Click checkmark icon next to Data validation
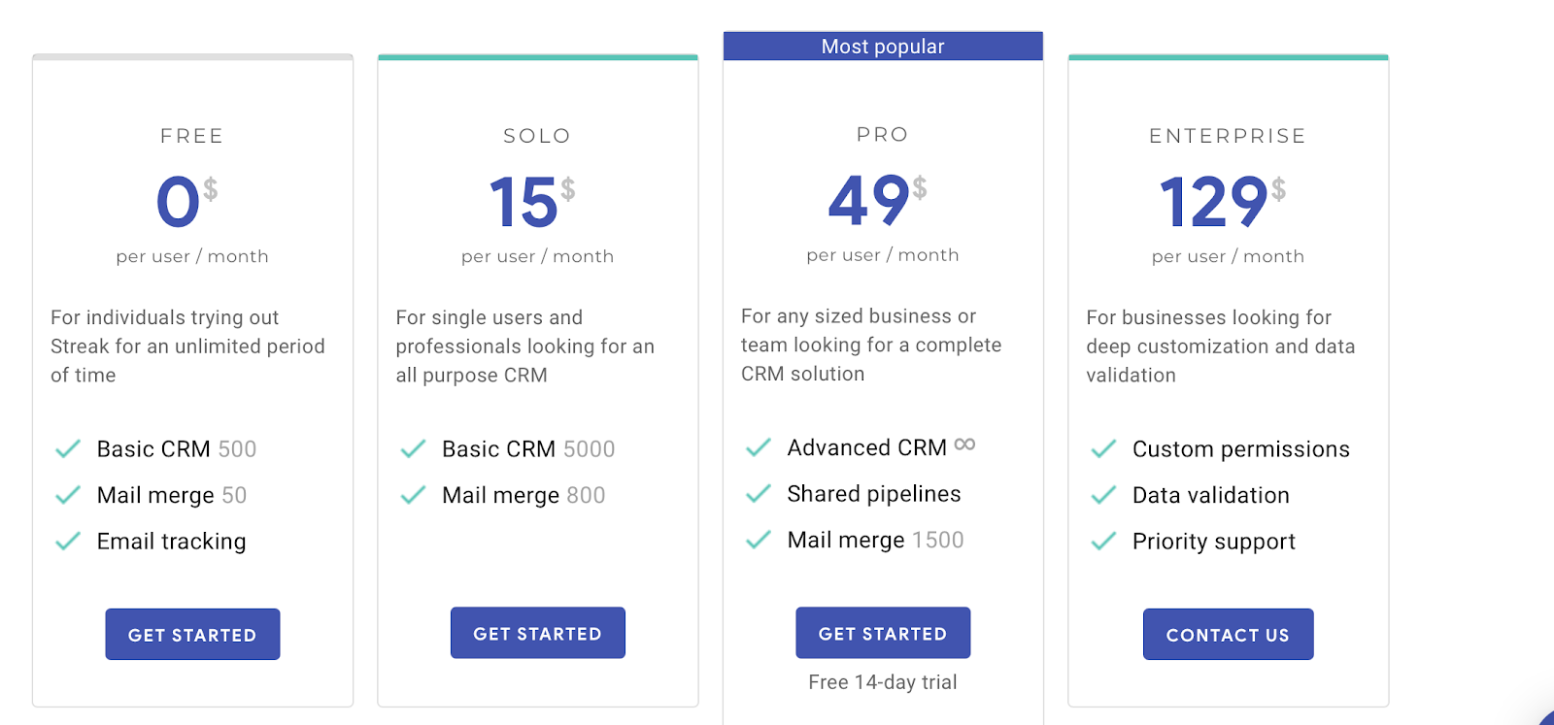Image resolution: width=1554 pixels, height=725 pixels. point(1103,496)
